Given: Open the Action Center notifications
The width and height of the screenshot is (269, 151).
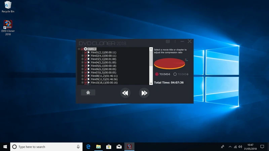Looking at the screenshot, I should coord(262,147).
